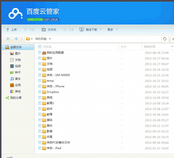The width and height of the screenshot is (174, 158).
Task: Click the 影音 folder icon
Action: (x=44, y=131)
